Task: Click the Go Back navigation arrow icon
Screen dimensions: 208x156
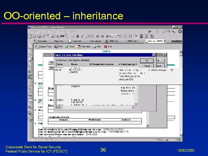Action: pyautogui.click(x=149, y=31)
